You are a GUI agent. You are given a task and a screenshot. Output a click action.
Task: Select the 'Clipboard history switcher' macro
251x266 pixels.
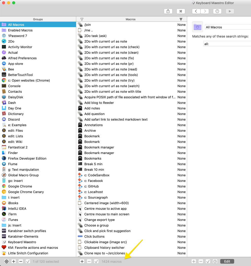[x=132, y=248]
